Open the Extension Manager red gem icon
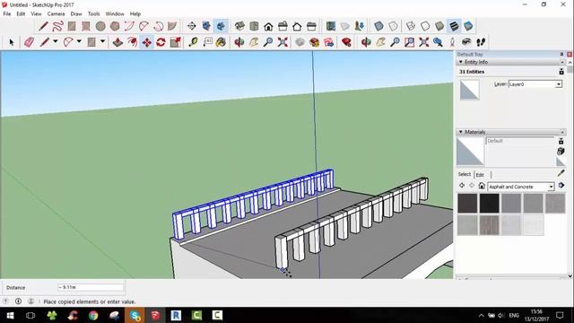 click(x=346, y=42)
